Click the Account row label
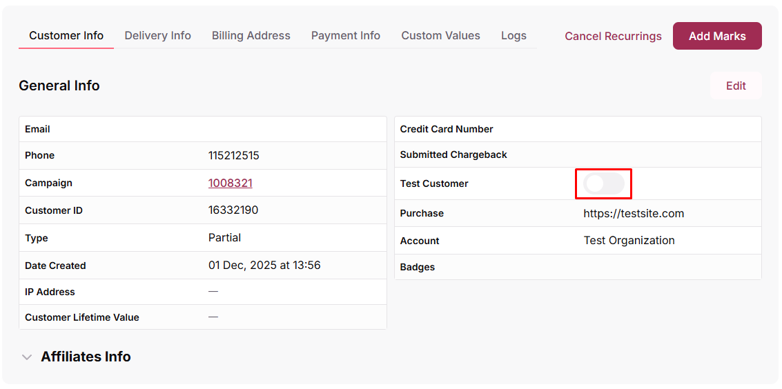This screenshot has height=389, width=782. [420, 241]
